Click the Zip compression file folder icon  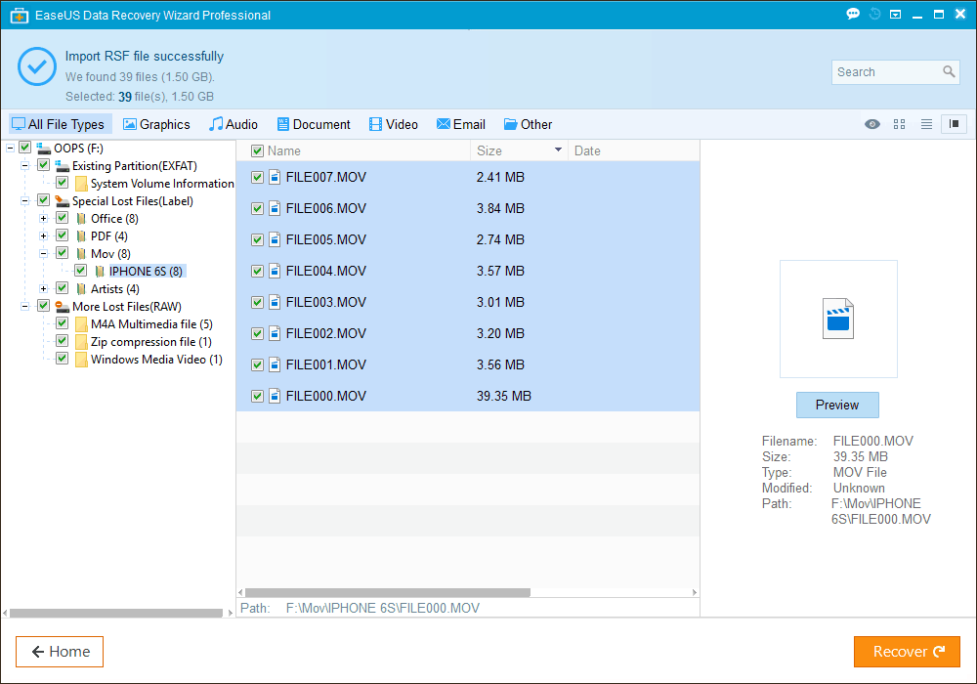81,342
